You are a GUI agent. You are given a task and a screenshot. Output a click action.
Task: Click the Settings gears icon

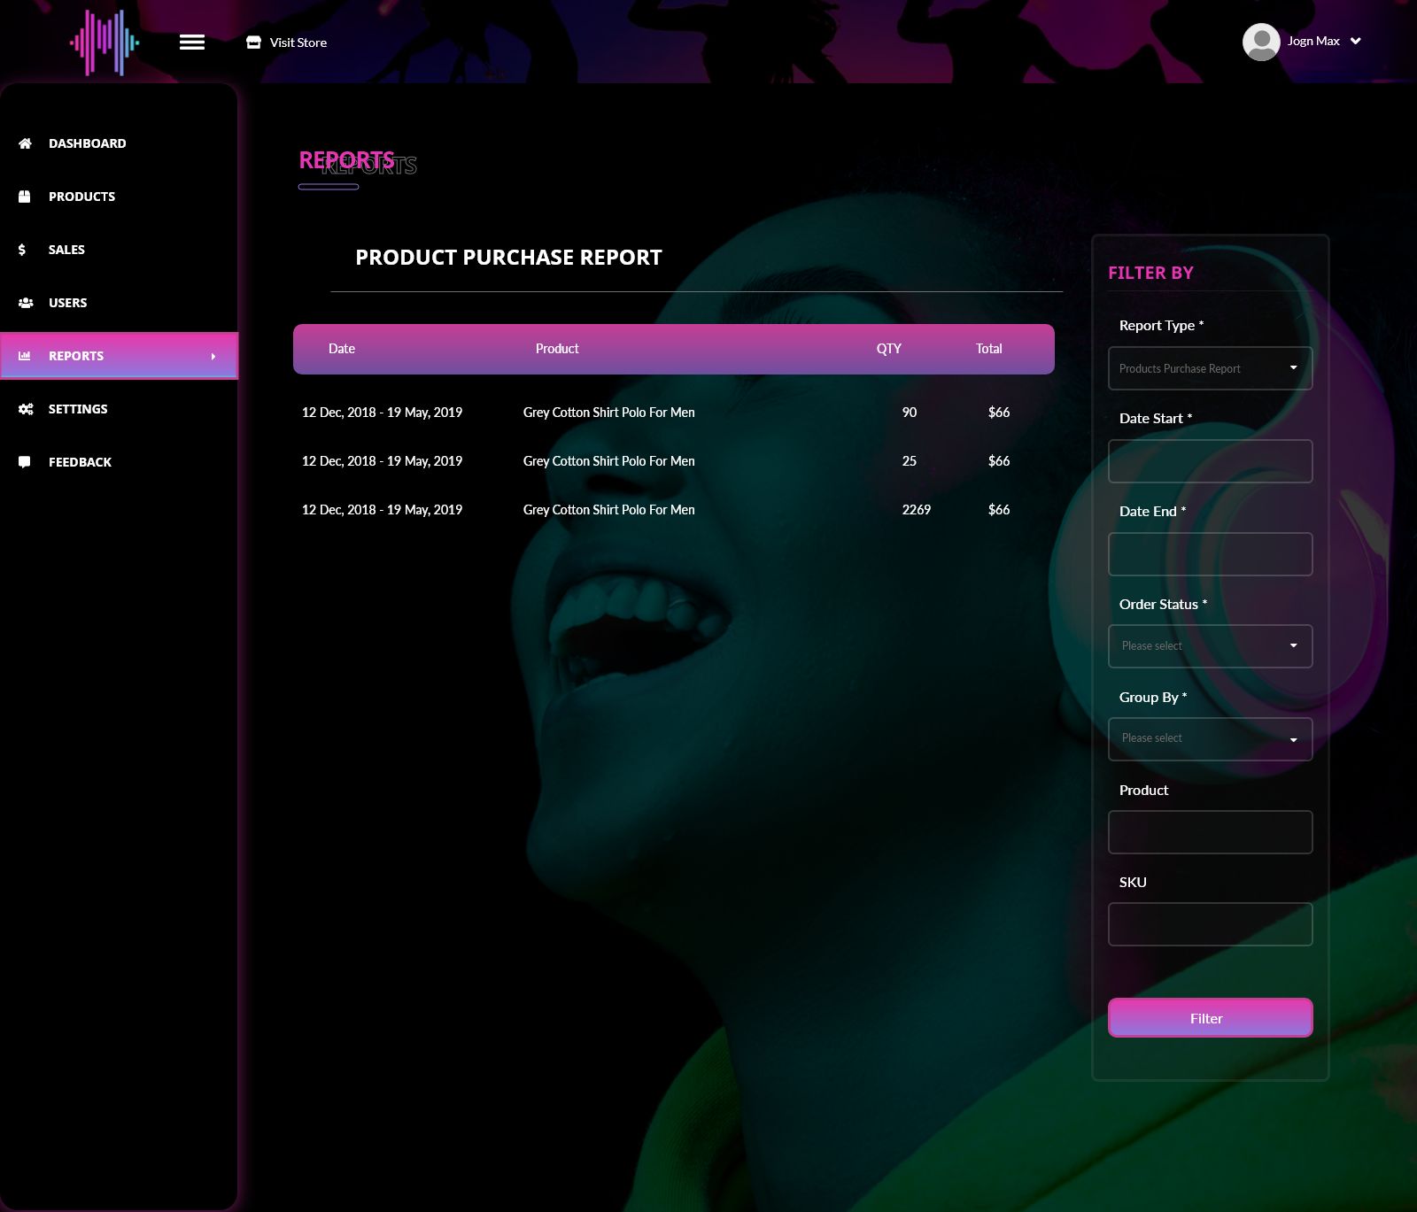tap(26, 409)
